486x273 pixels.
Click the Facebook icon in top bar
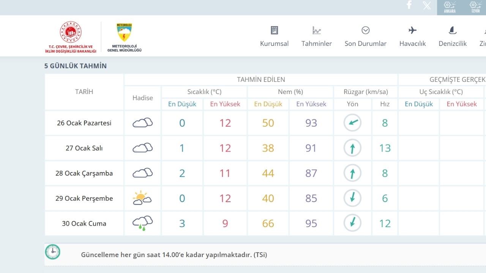pos(409,5)
